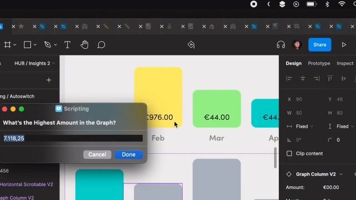Open audio headphones icon

[x=281, y=44]
